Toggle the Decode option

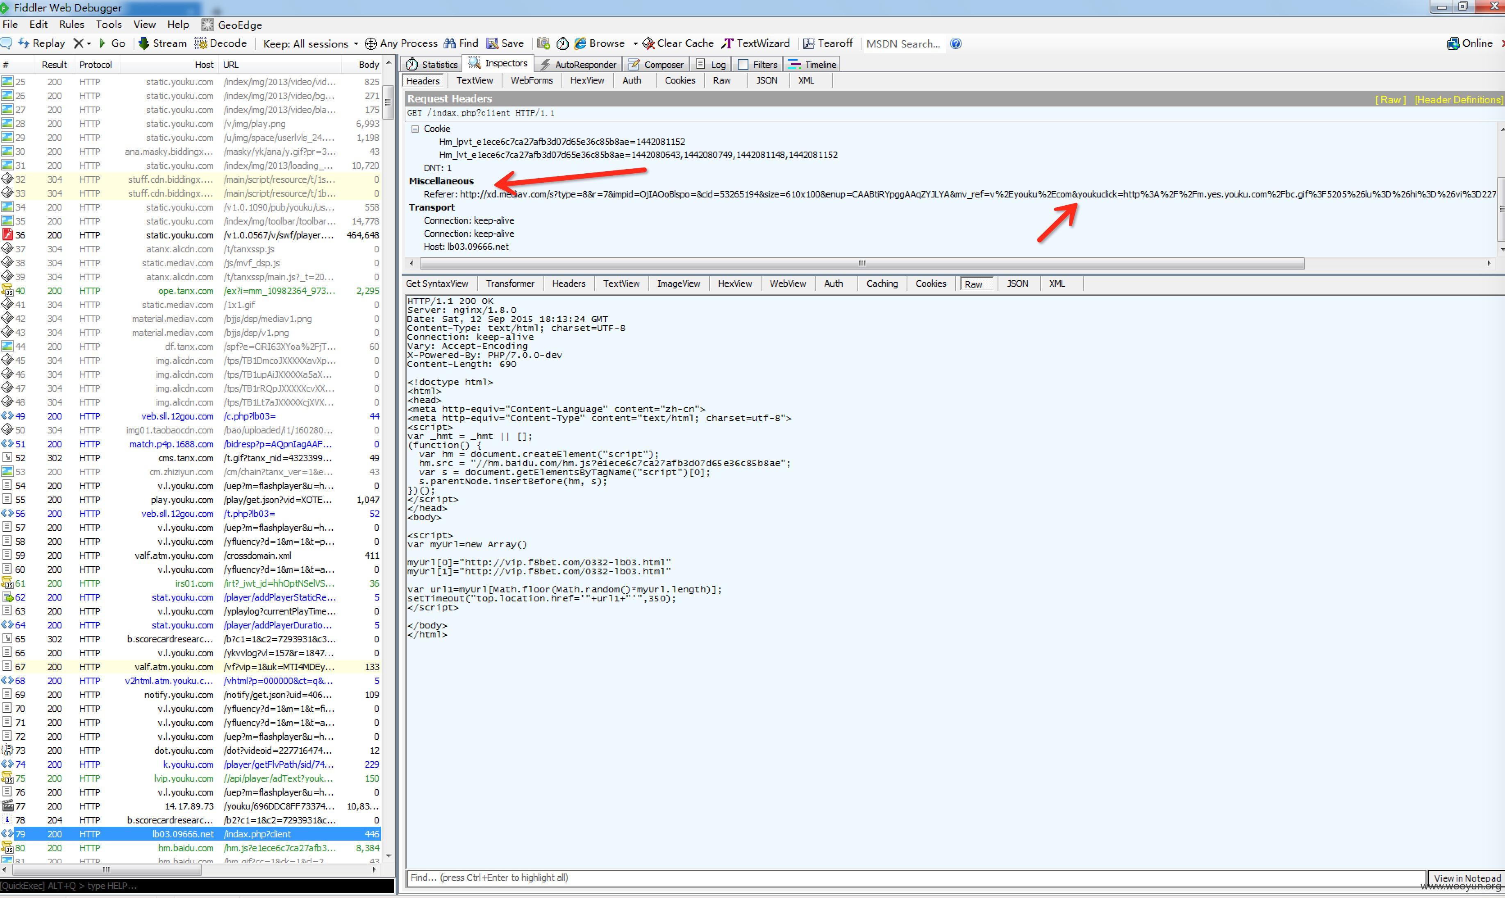pos(221,43)
